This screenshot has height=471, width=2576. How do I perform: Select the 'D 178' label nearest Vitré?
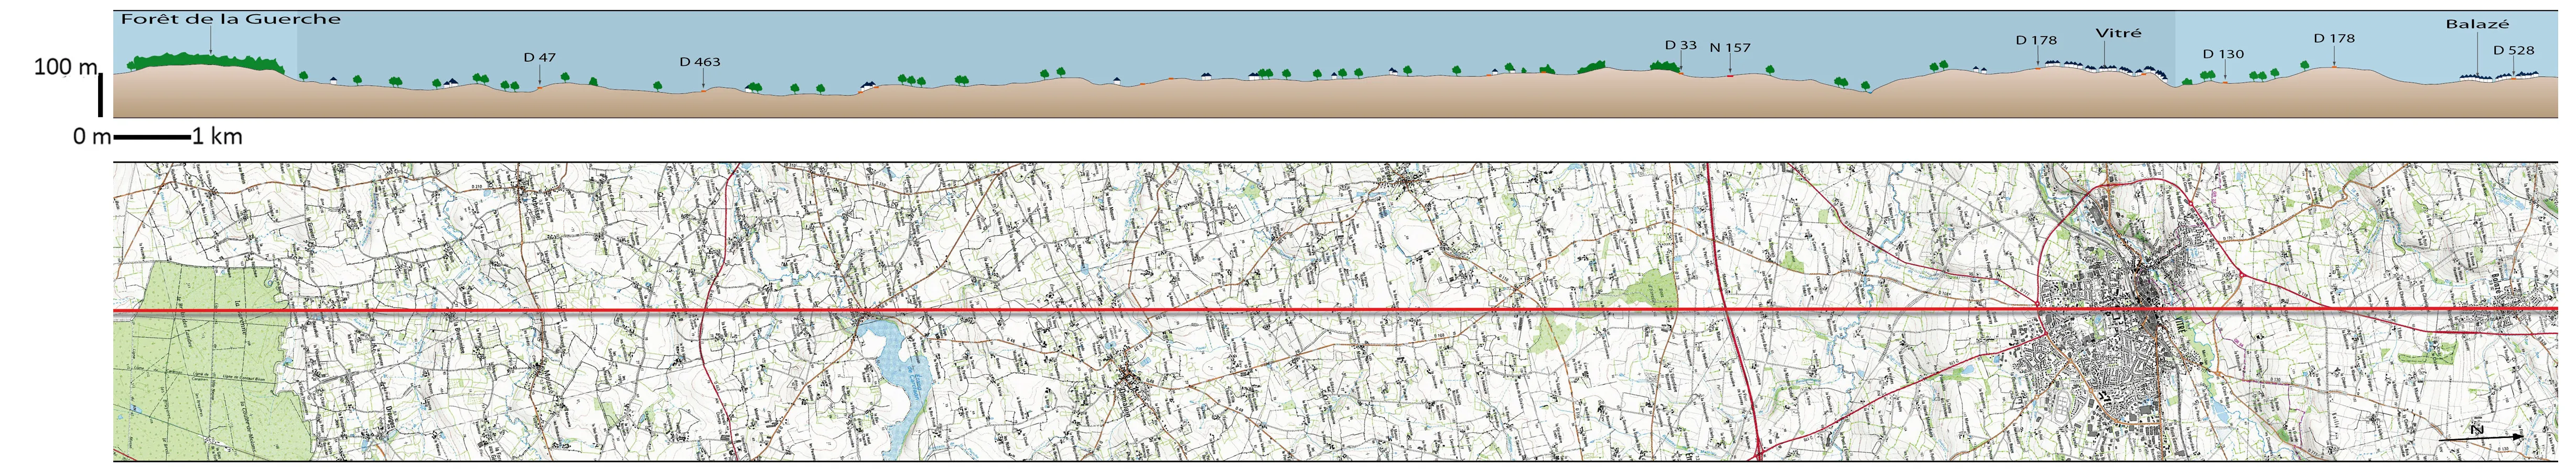click(x=2036, y=41)
